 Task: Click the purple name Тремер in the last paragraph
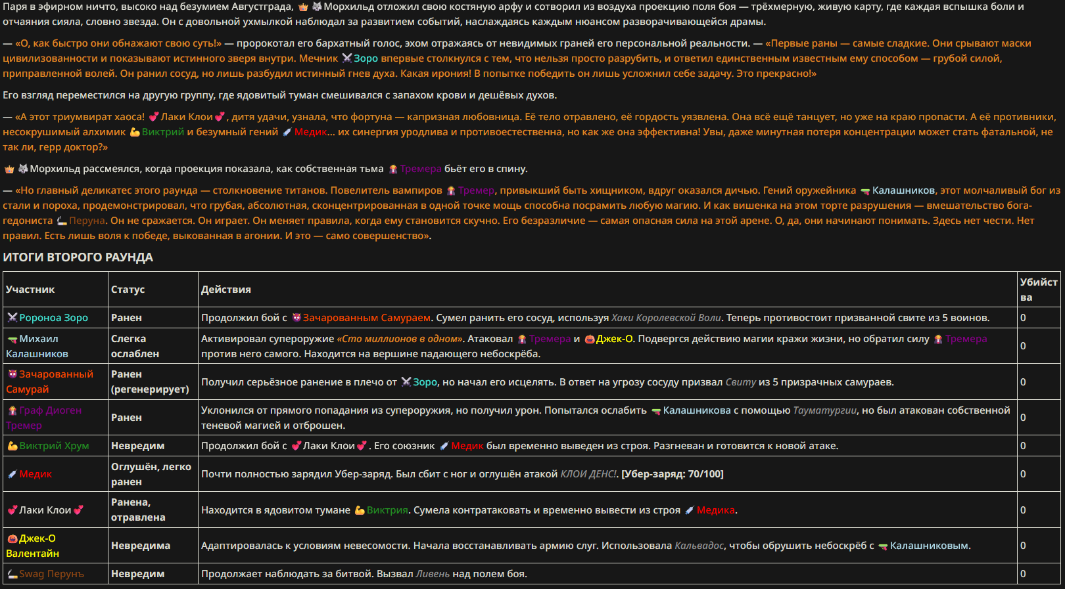pos(476,190)
